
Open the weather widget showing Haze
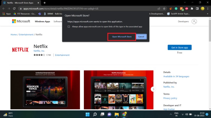tap(8, 115)
